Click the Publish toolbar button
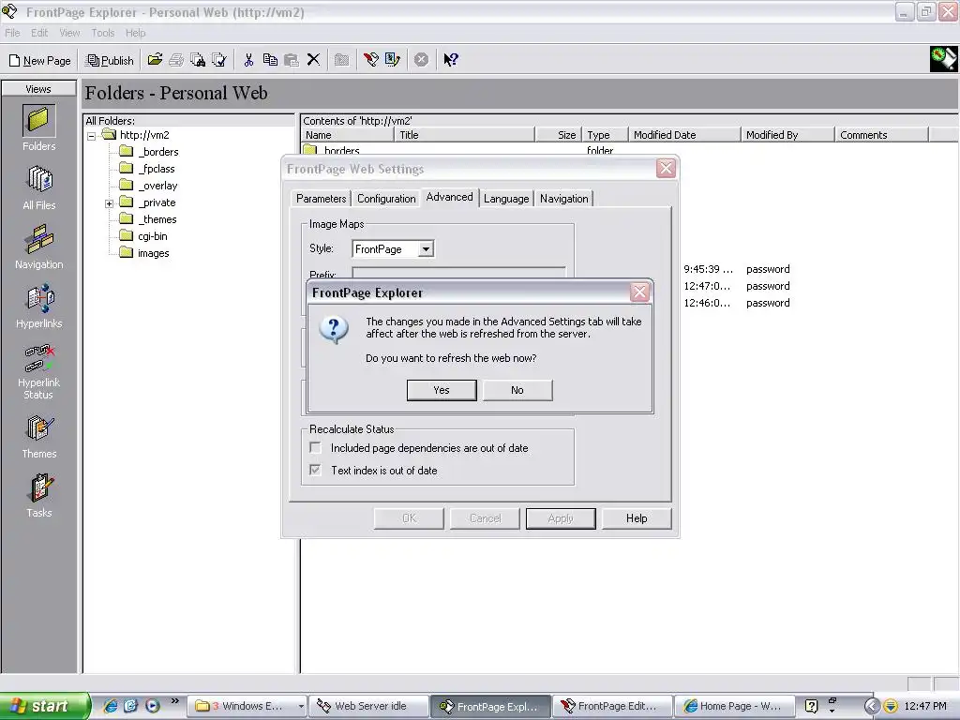 pos(111,60)
